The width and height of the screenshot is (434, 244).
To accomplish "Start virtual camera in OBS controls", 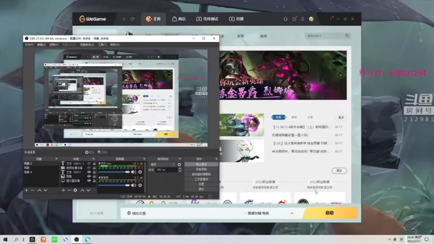I will (201, 174).
